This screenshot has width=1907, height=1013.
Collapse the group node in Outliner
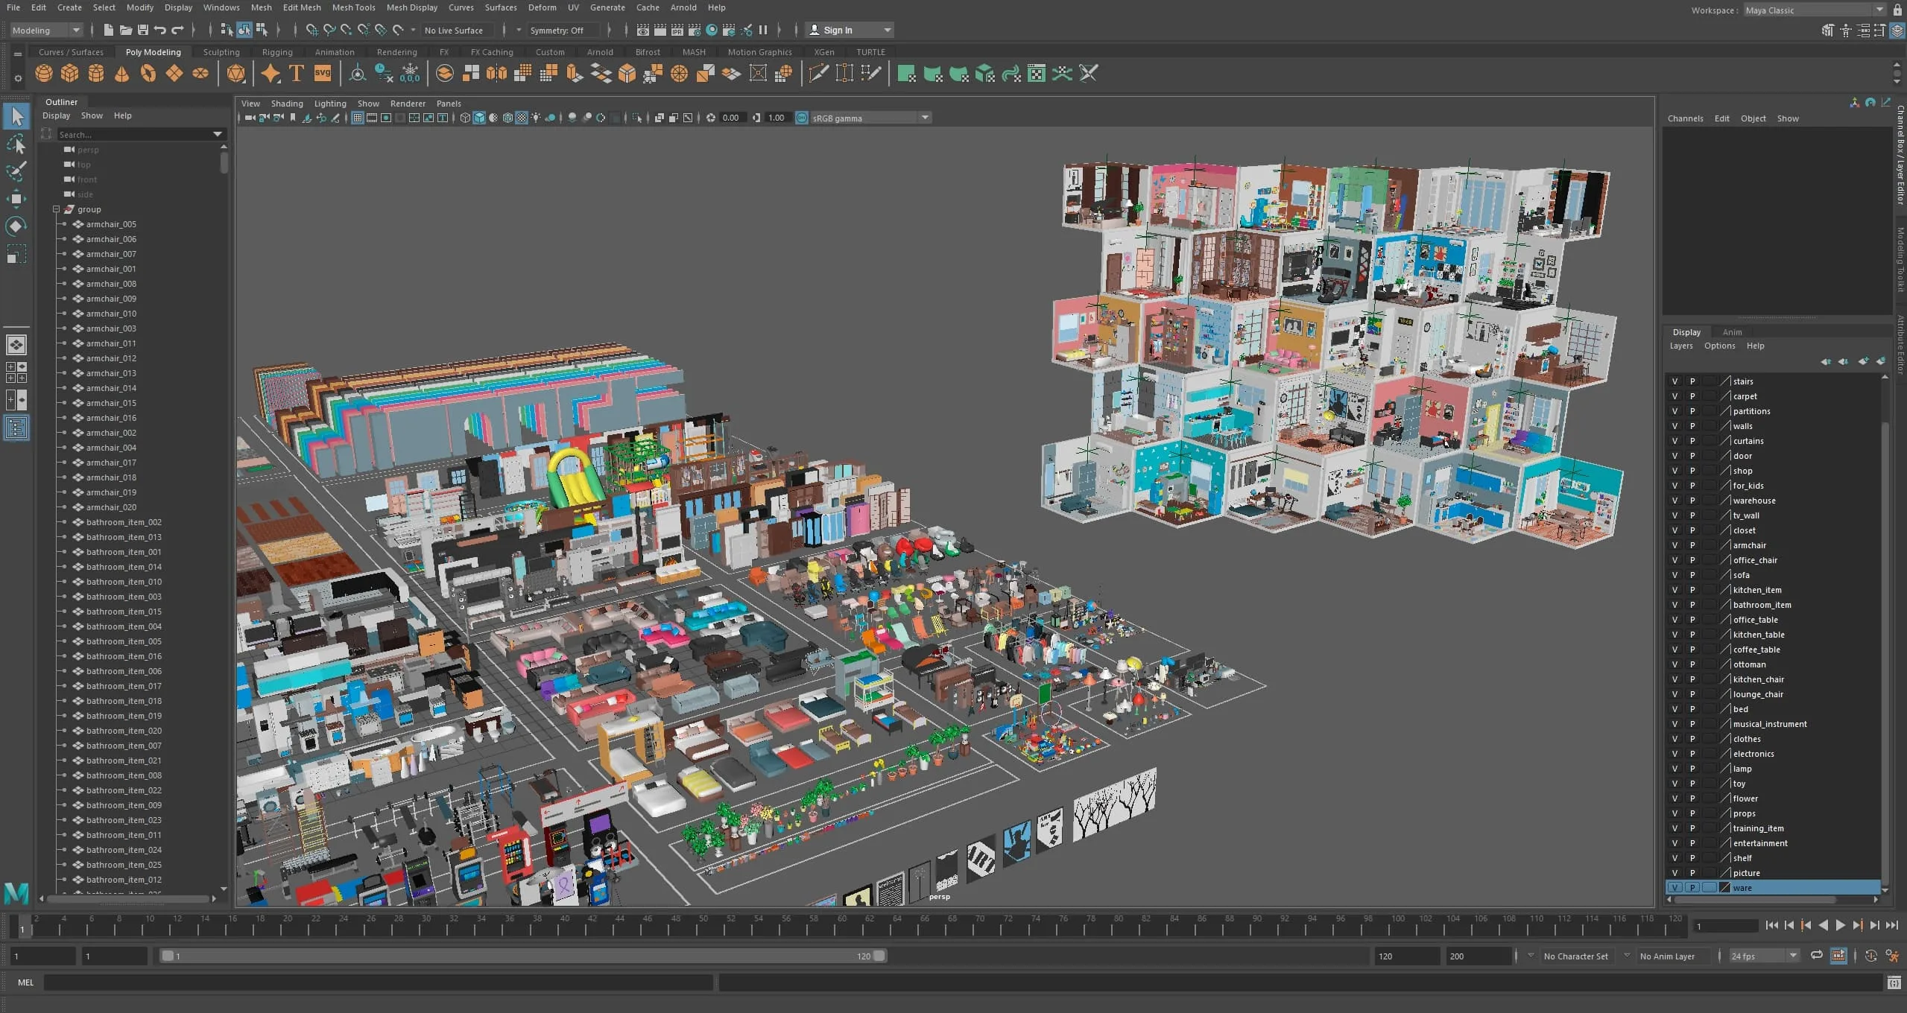(56, 209)
